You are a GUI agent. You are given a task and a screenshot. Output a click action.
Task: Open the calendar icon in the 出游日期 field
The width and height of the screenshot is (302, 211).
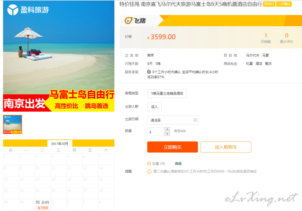click(x=195, y=120)
